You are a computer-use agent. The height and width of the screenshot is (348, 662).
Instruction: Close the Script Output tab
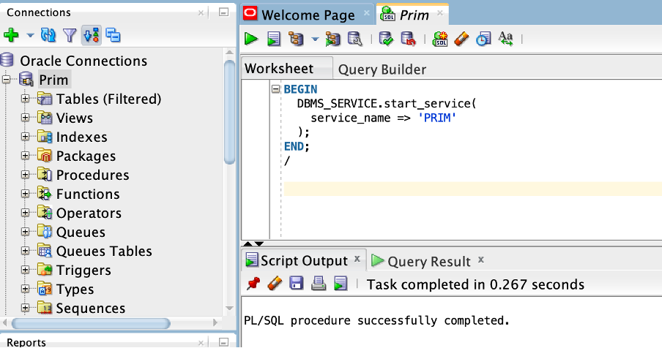click(x=357, y=259)
